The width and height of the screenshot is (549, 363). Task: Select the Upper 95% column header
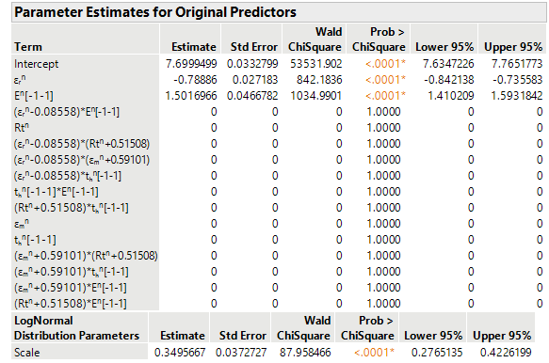pyautogui.click(x=513, y=46)
